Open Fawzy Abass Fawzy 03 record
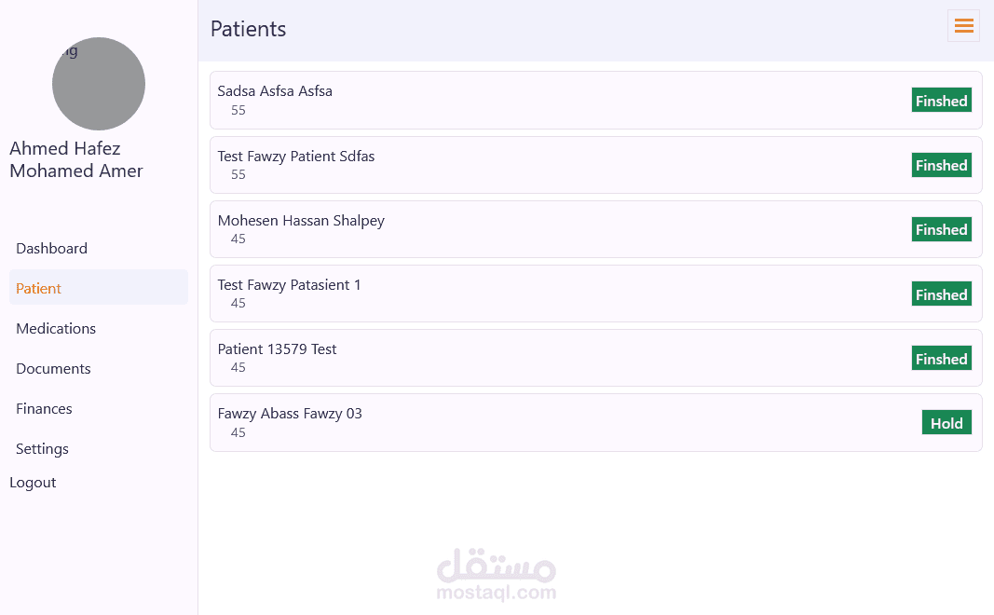The height and width of the screenshot is (615, 994). [x=290, y=414]
